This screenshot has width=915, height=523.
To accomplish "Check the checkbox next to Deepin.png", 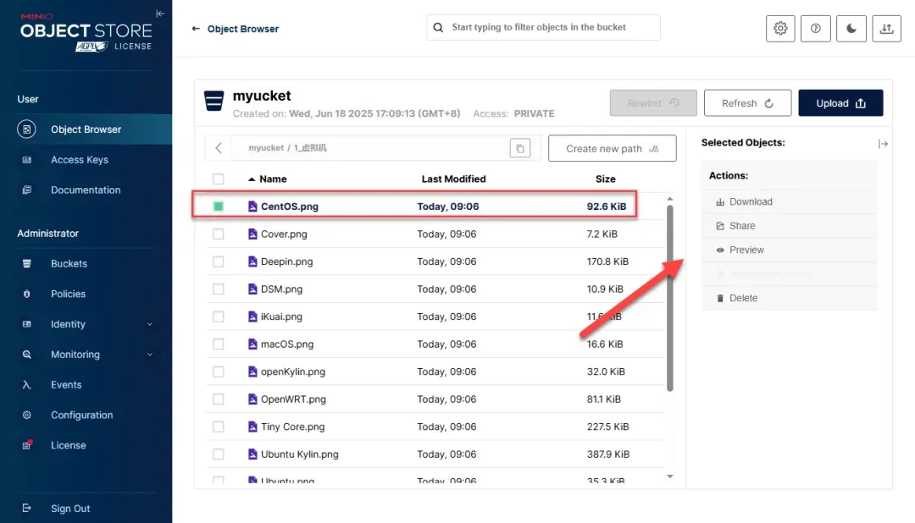I will (x=219, y=261).
